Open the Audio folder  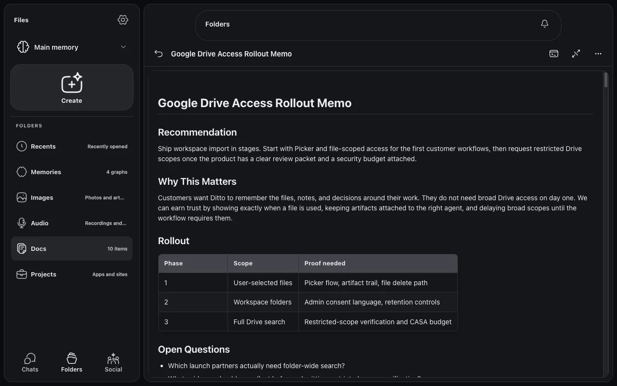point(72,223)
